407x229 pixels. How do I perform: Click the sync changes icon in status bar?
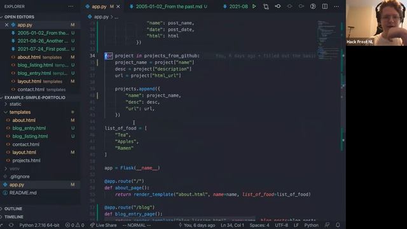pos(11,225)
